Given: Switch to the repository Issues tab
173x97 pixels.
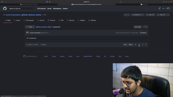Looking at the screenshot, I should click(17, 20).
